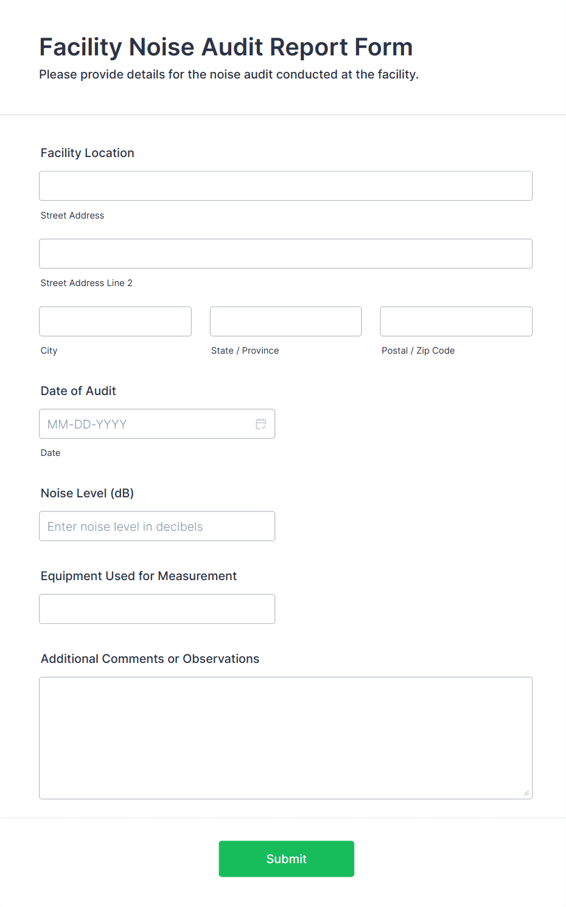Image resolution: width=566 pixels, height=907 pixels.
Task: Open the calendar date picker icon
Action: tap(261, 424)
